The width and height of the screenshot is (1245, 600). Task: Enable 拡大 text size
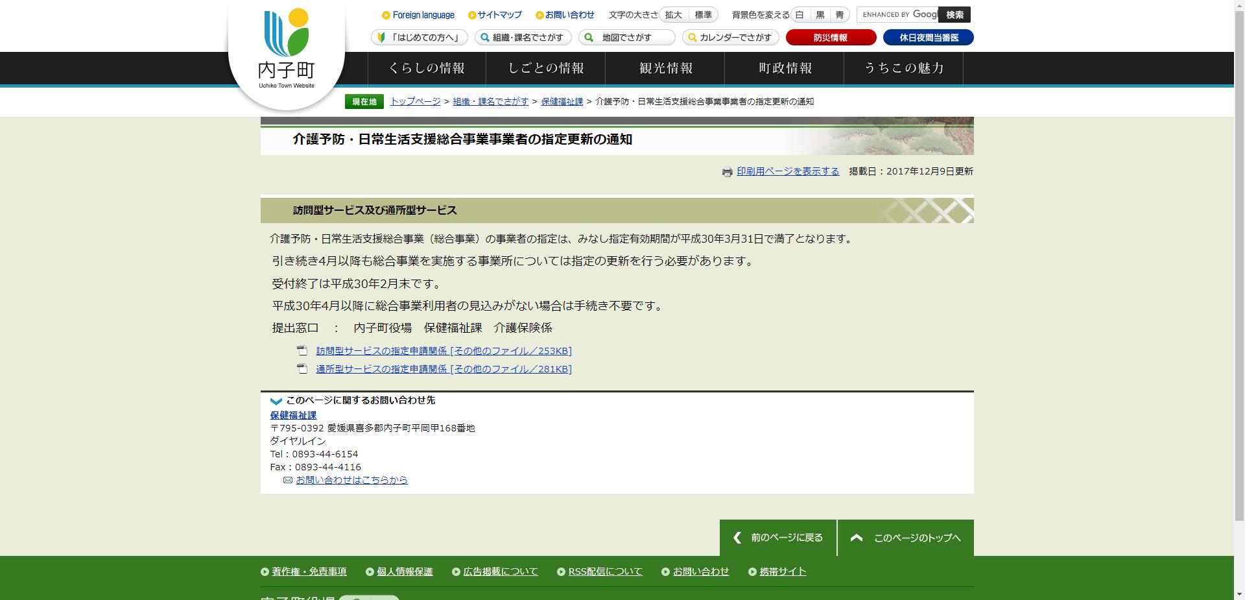point(673,14)
